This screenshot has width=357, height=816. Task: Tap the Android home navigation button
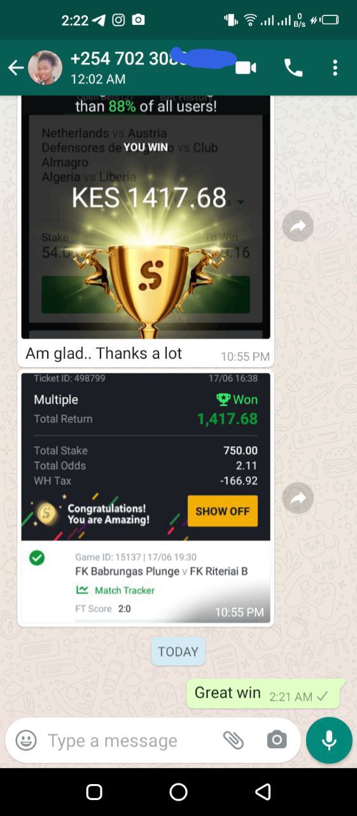click(x=178, y=792)
